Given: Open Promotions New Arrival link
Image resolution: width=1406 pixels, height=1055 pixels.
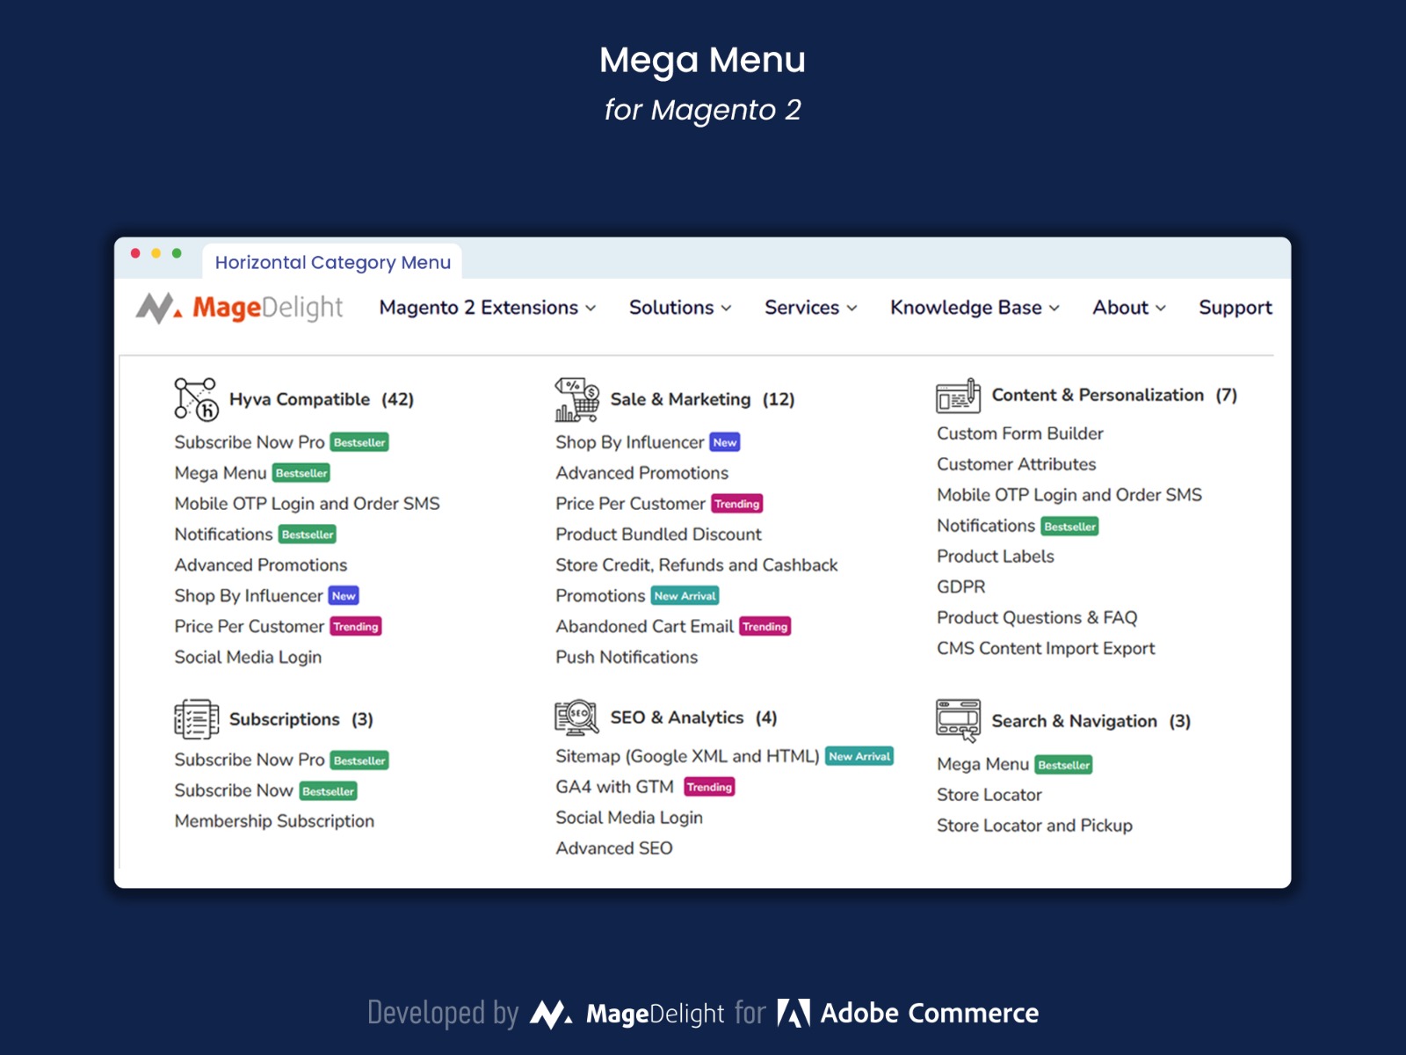Looking at the screenshot, I should coord(600,596).
